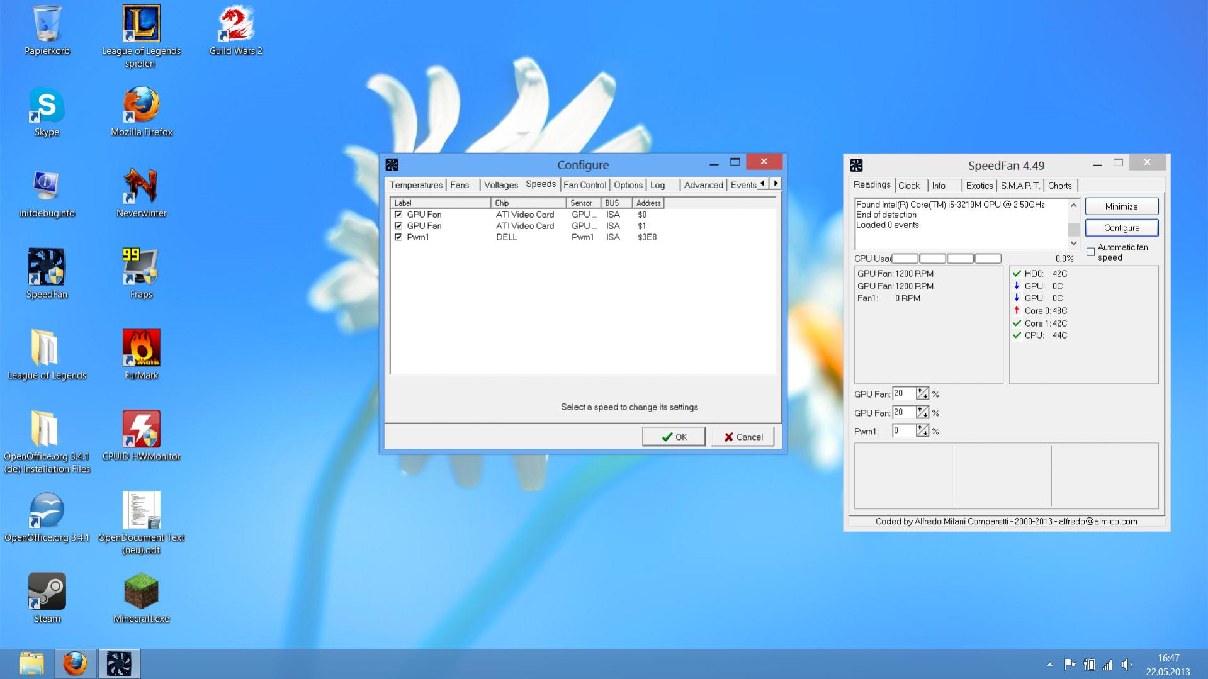Focus the Pwm1 speed input field

(904, 431)
